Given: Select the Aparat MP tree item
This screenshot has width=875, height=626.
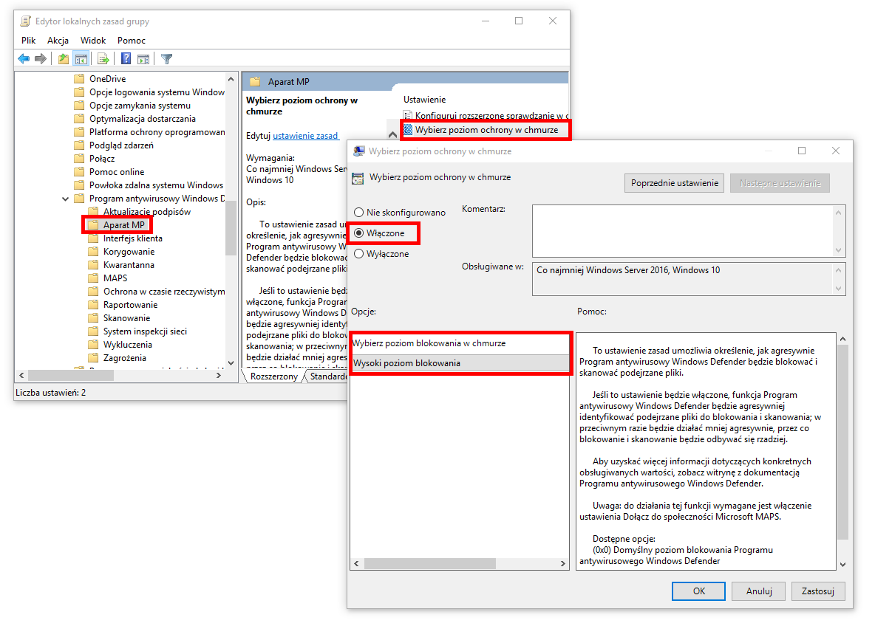Looking at the screenshot, I should pos(124,224).
